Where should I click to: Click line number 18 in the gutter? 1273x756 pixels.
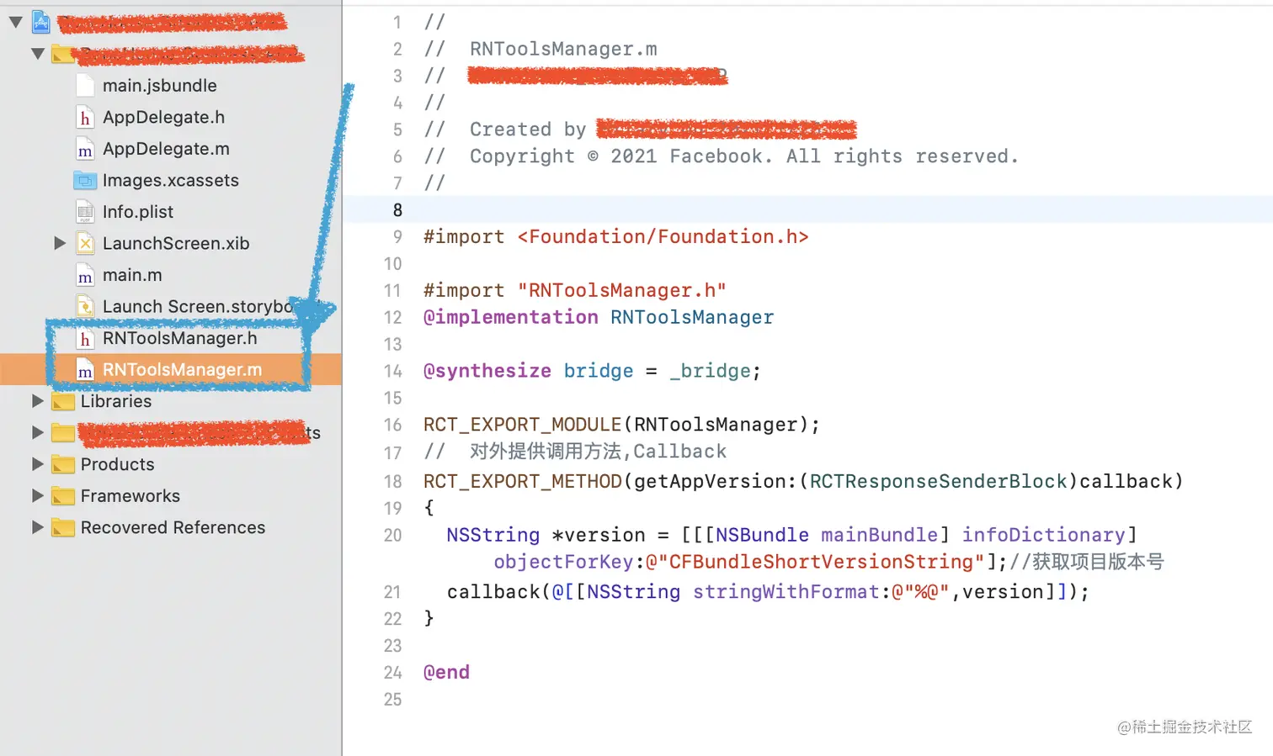pos(393,482)
